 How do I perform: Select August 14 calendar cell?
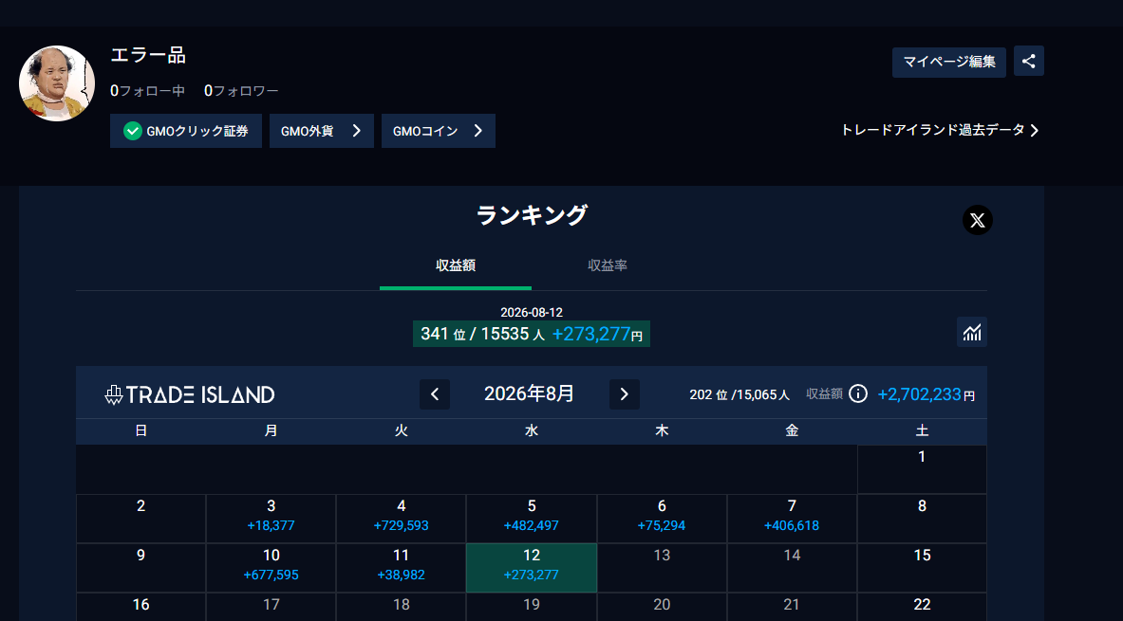[x=792, y=568]
